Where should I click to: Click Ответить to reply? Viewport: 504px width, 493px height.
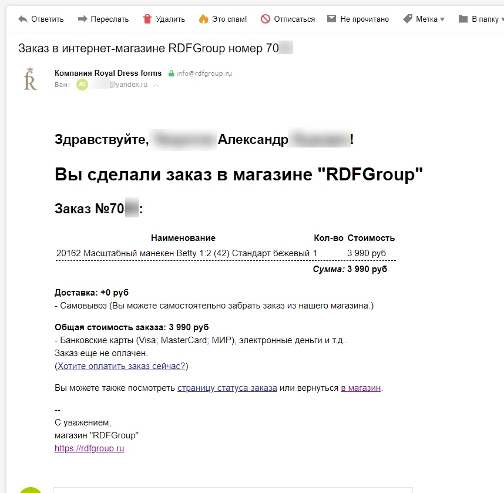tap(47, 19)
